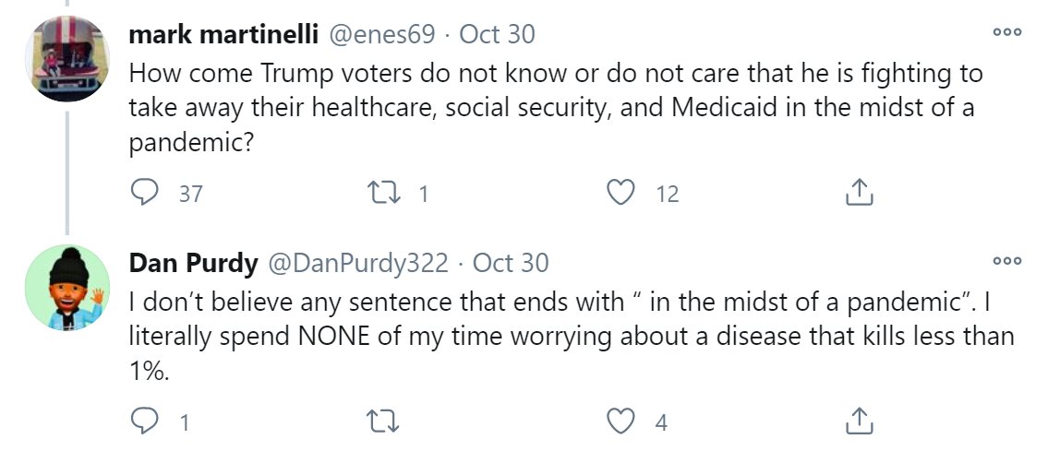Open mark martinelli's Oct 30 timestamp
This screenshot has width=1048, height=451.
(x=497, y=35)
